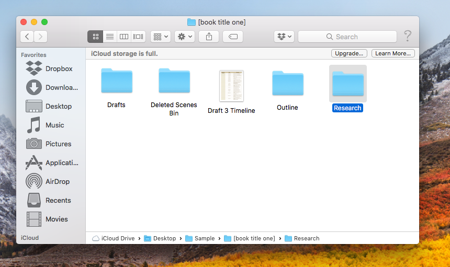Open the arrange items dropdown
450x267 pixels.
(x=161, y=37)
